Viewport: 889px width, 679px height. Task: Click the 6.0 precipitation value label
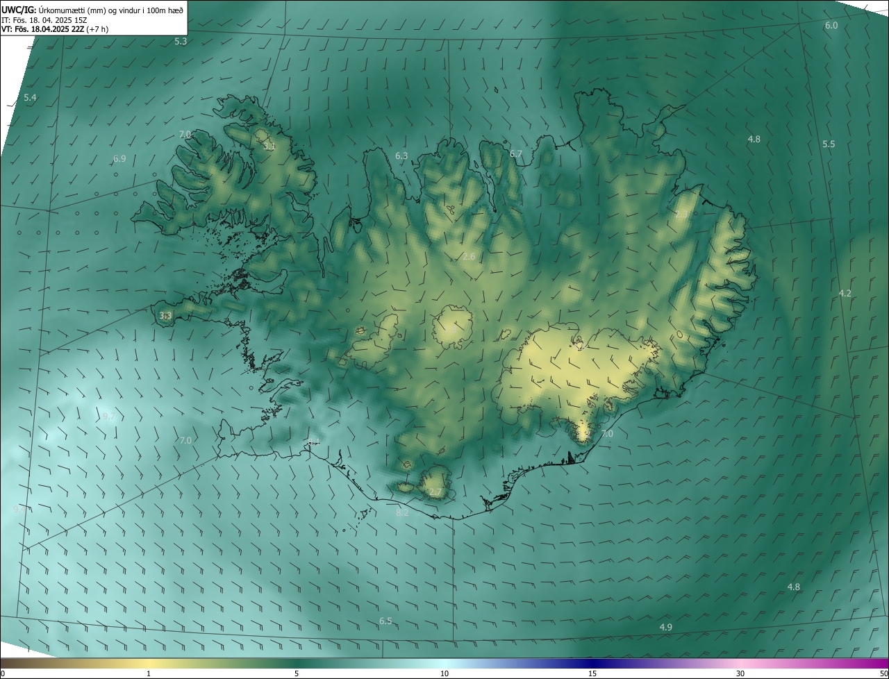831,26
